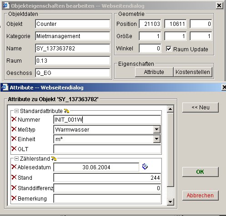Delete the Nummer attribute via red X
This screenshot has height=216, width=226.
(x=14, y=119)
